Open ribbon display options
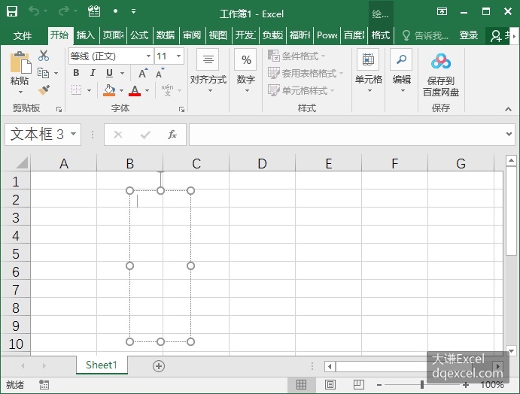520x394 pixels. point(442,11)
